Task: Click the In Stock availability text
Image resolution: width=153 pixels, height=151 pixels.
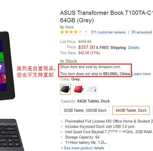Action: coord(69,61)
